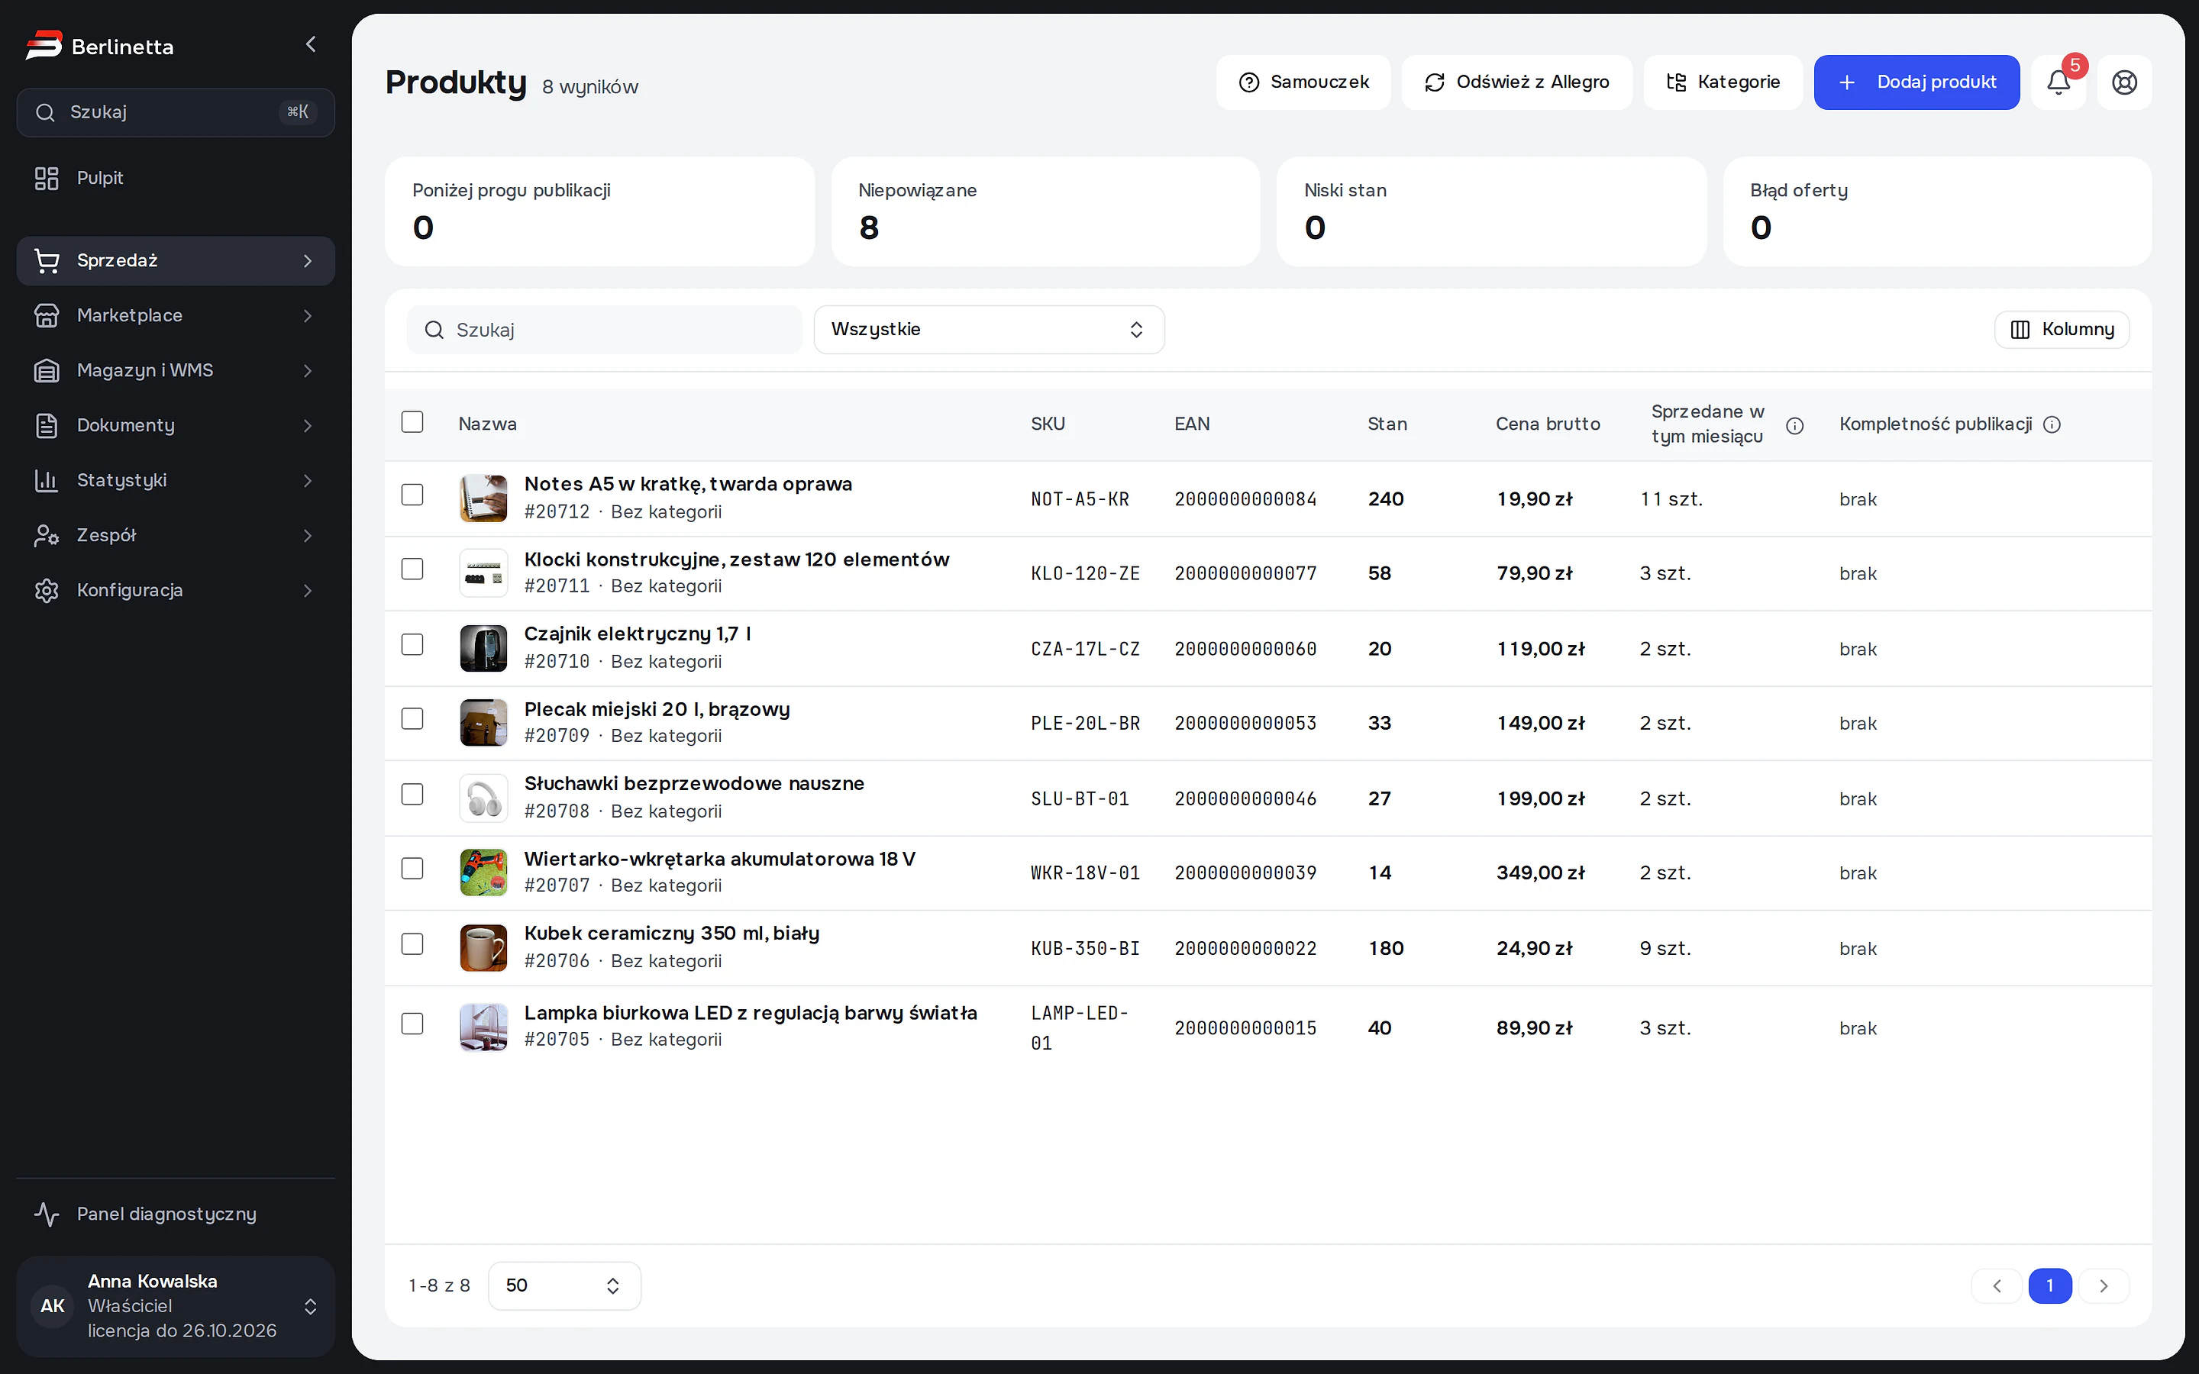The height and width of the screenshot is (1374, 2199).
Task: Click the Berlinetta logo
Action: 100,46
